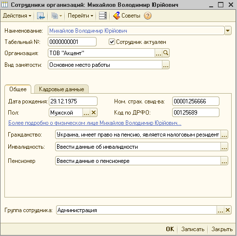Image resolution: width=237 pixels, height=236 pixels.
Task: Clear the Пол field with X
Action: pos(94,113)
